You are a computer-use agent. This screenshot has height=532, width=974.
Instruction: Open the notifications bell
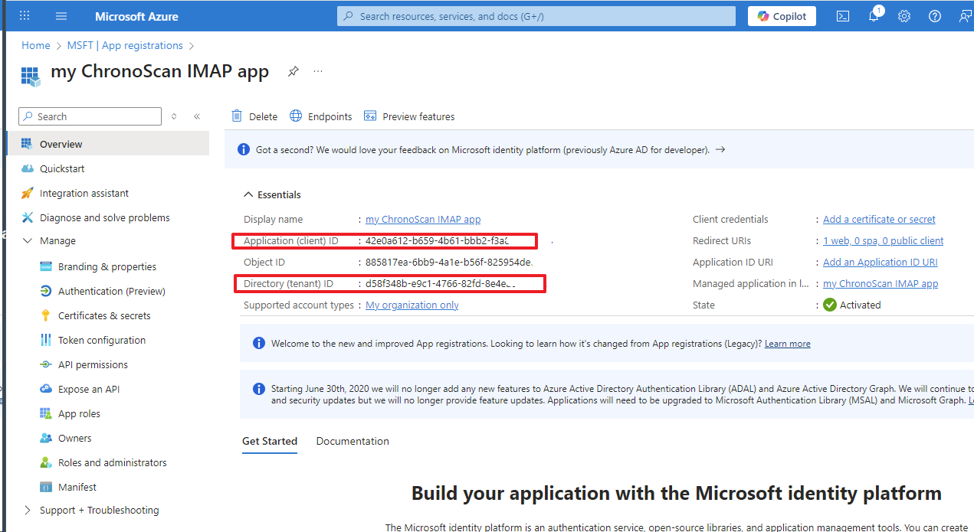coord(874,16)
